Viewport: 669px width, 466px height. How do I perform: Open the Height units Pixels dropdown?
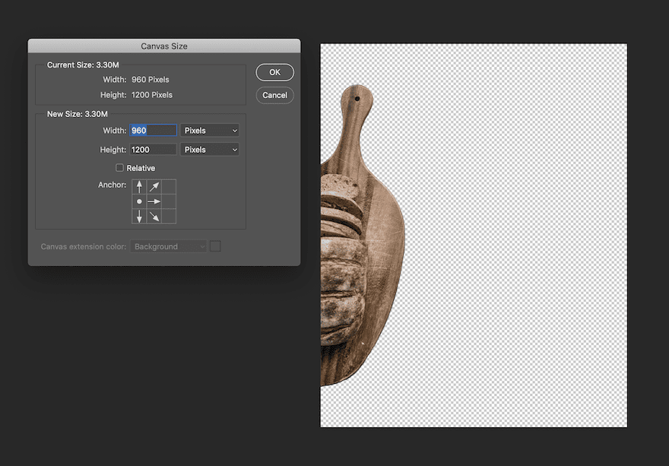210,150
